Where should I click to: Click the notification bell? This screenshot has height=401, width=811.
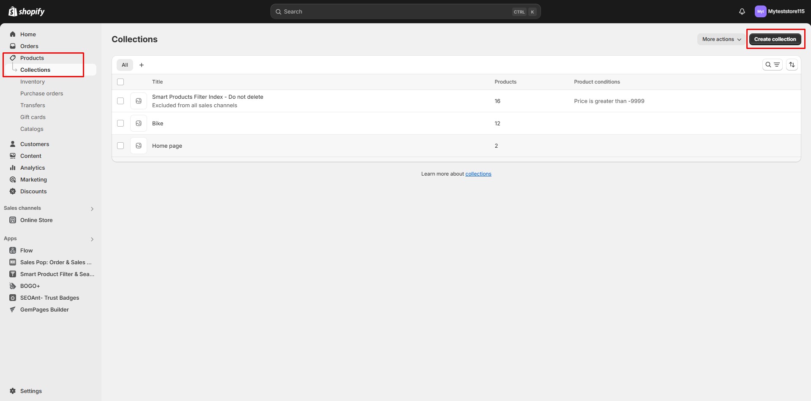[x=742, y=11]
